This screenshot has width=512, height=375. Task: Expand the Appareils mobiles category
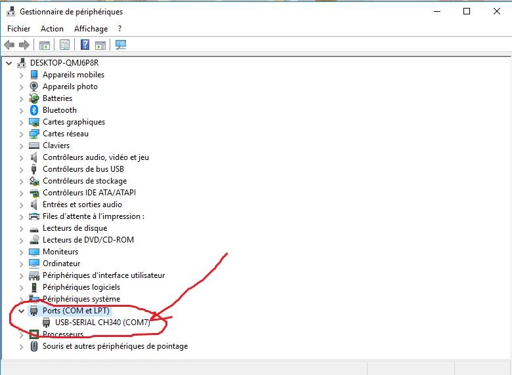pos(21,75)
